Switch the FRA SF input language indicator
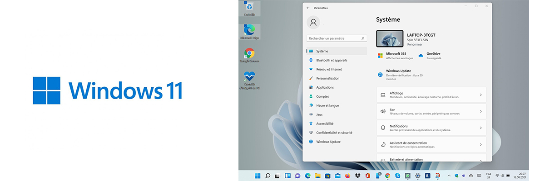 click(489, 176)
